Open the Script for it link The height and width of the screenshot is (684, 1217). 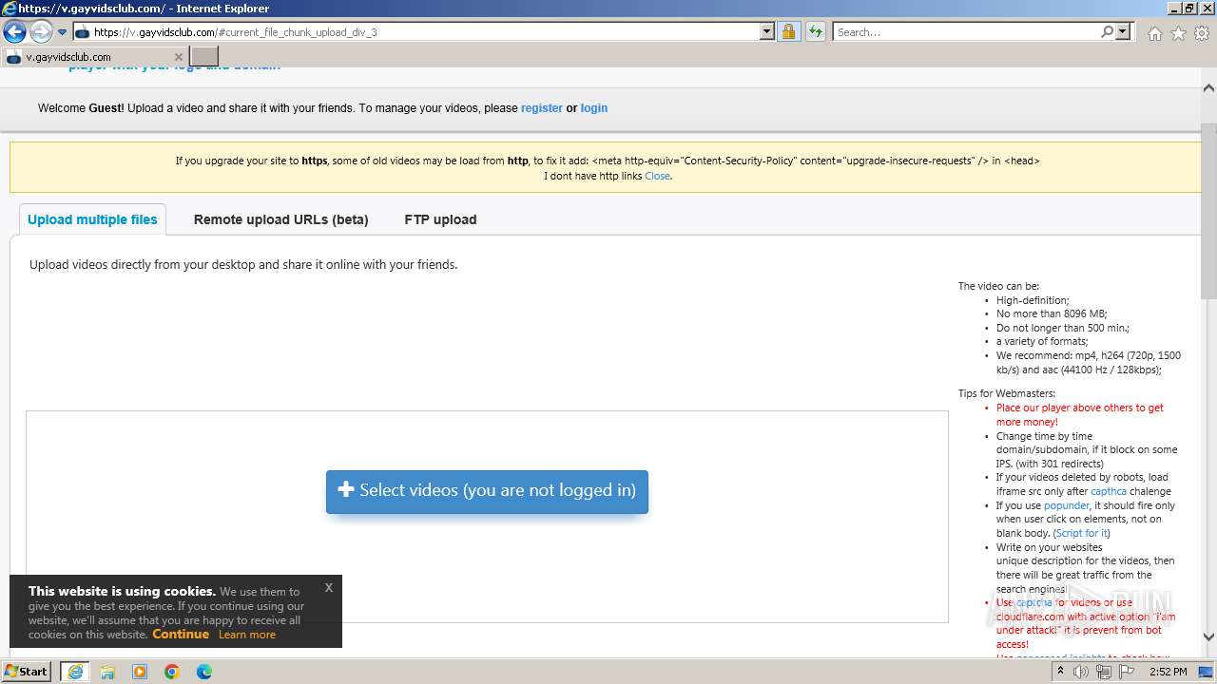coord(1082,533)
